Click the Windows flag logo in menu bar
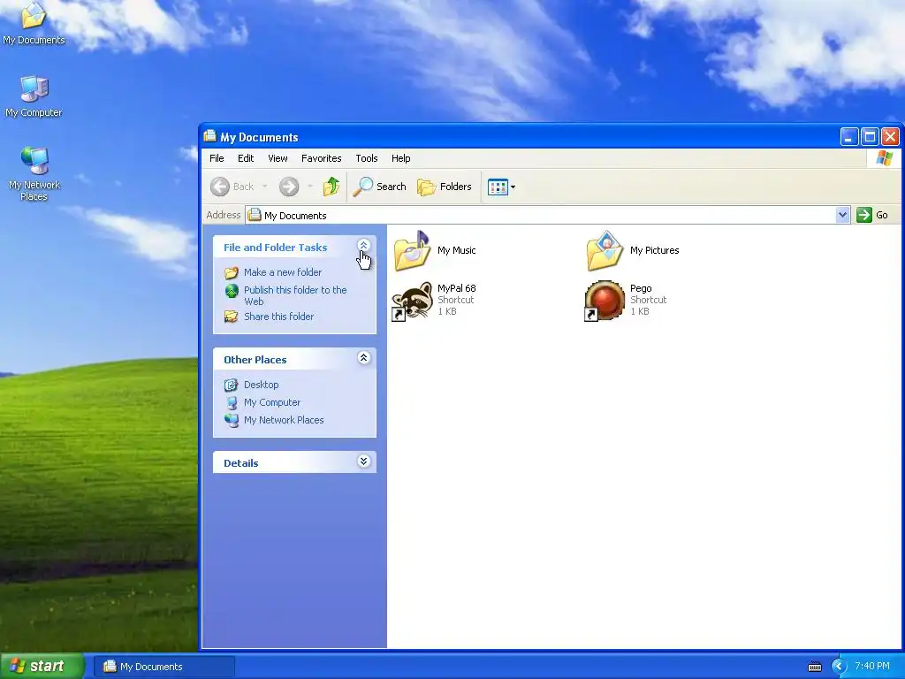905x679 pixels. coord(884,158)
